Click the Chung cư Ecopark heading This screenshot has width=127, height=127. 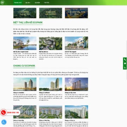coord(24,66)
